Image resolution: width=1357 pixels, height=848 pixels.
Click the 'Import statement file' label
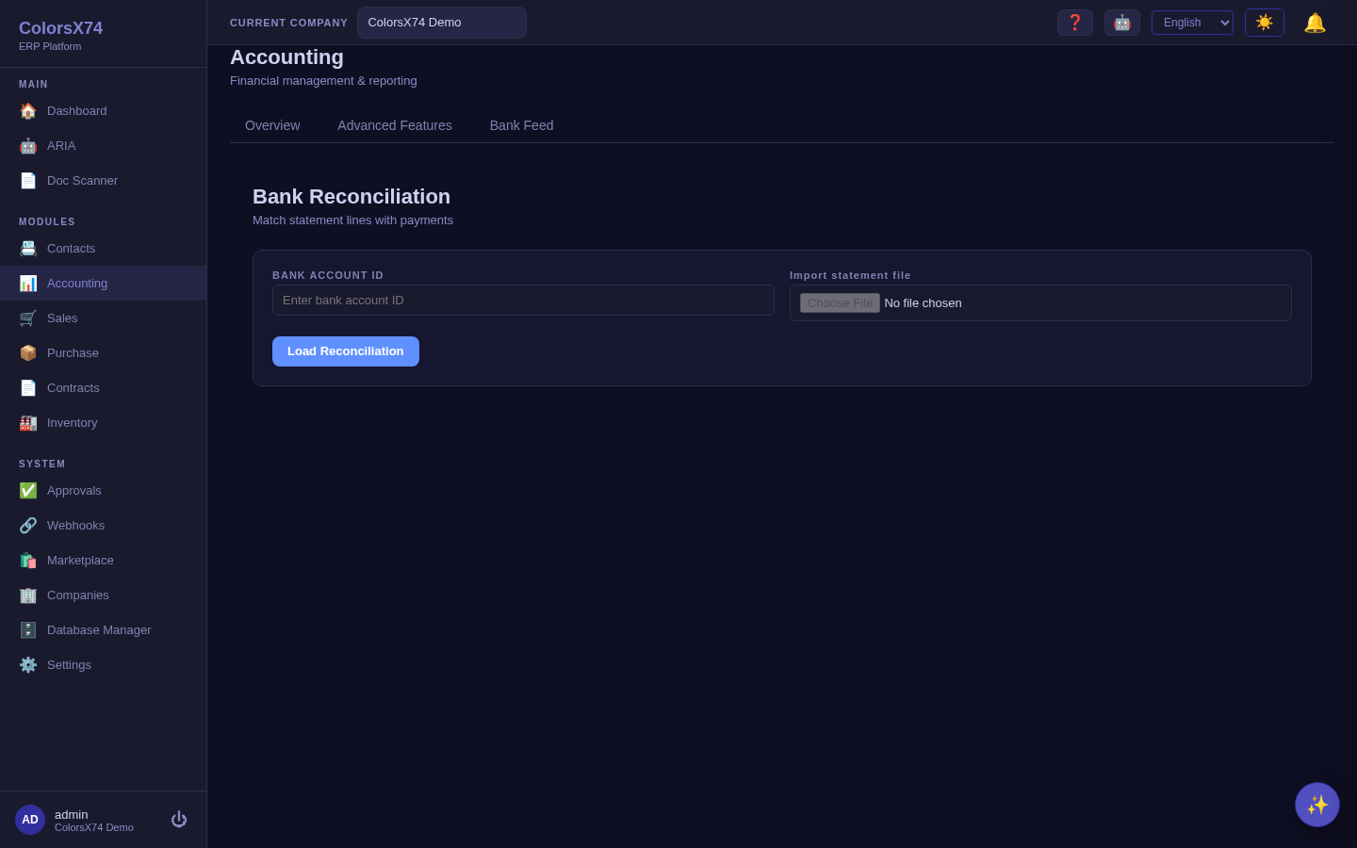(850, 275)
